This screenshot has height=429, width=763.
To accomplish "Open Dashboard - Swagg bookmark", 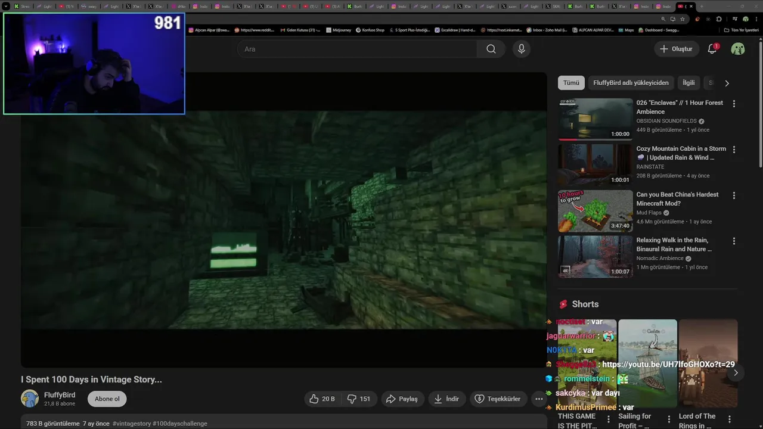I will [658, 30].
